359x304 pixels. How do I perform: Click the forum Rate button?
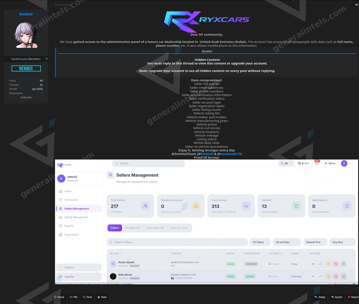click(x=102, y=297)
